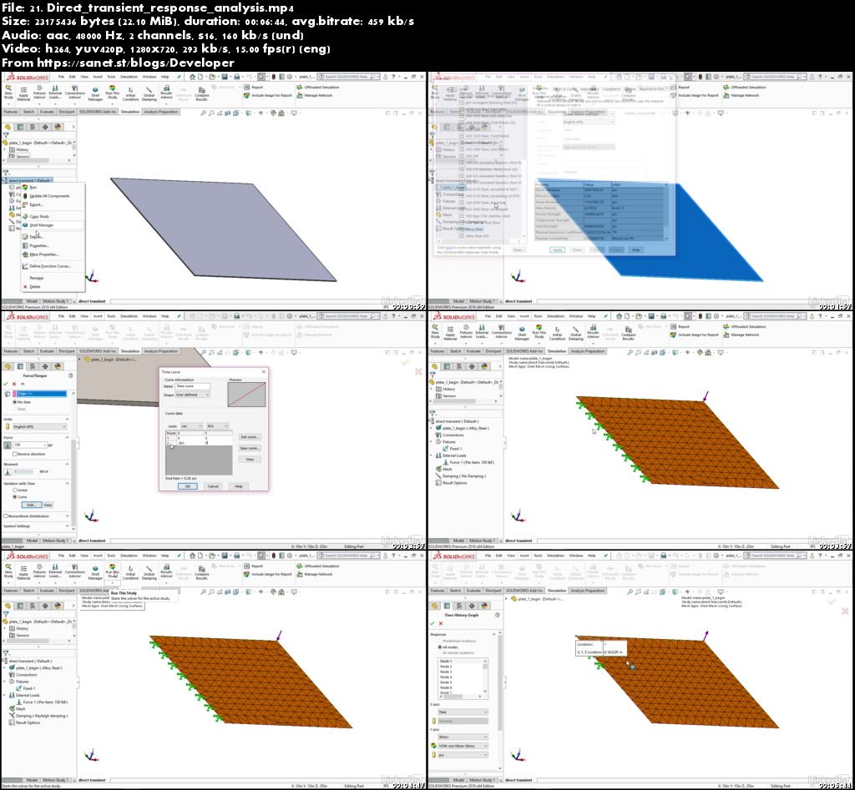Open DisplayManager tab icon in Time History Graph frame
The height and width of the screenshot is (790, 855).
click(x=485, y=606)
